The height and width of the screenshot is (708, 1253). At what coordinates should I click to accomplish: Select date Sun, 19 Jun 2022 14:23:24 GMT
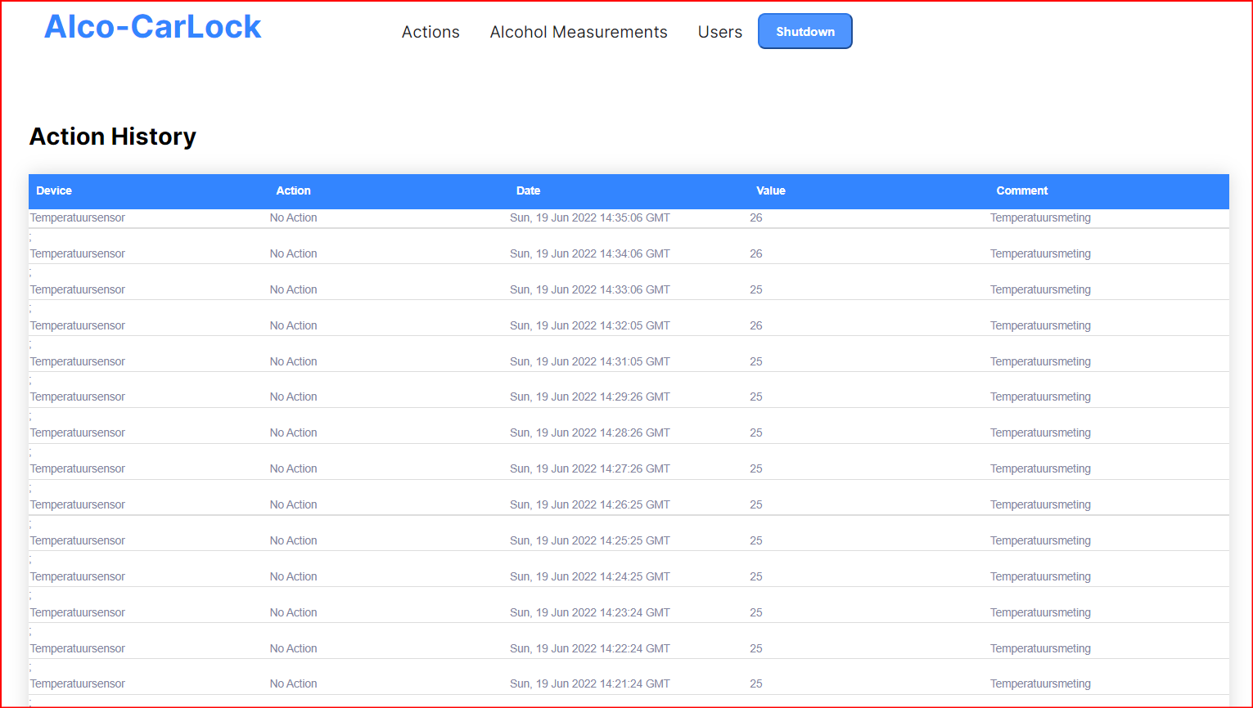pyautogui.click(x=590, y=612)
